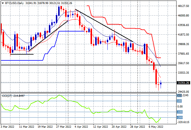Select the ascending black trendline in March

(x=48, y=36)
